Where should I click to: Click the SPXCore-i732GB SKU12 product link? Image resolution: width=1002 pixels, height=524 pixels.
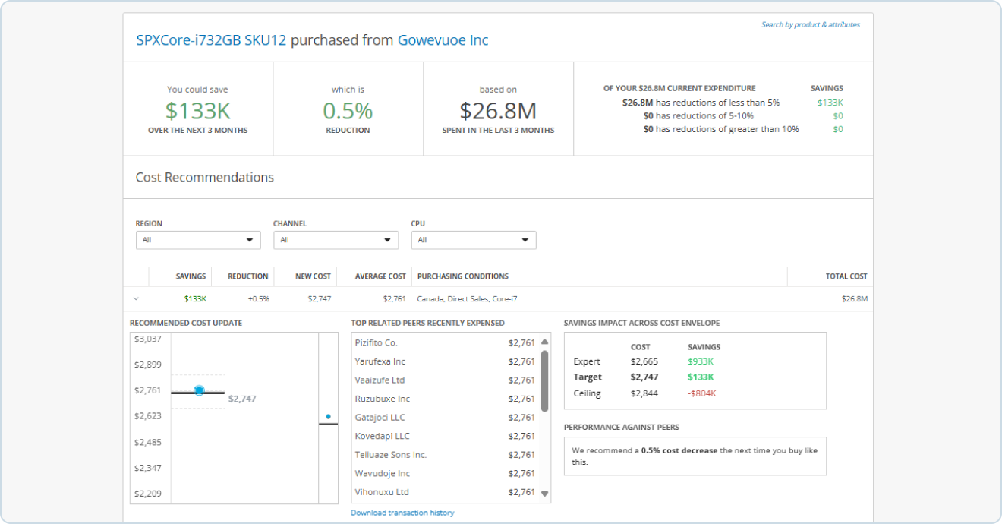211,40
